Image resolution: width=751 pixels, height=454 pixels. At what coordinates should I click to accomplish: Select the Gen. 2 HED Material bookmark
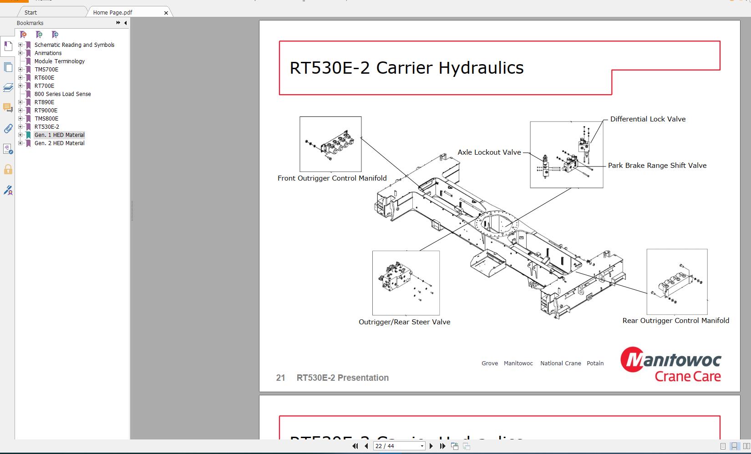pos(59,143)
